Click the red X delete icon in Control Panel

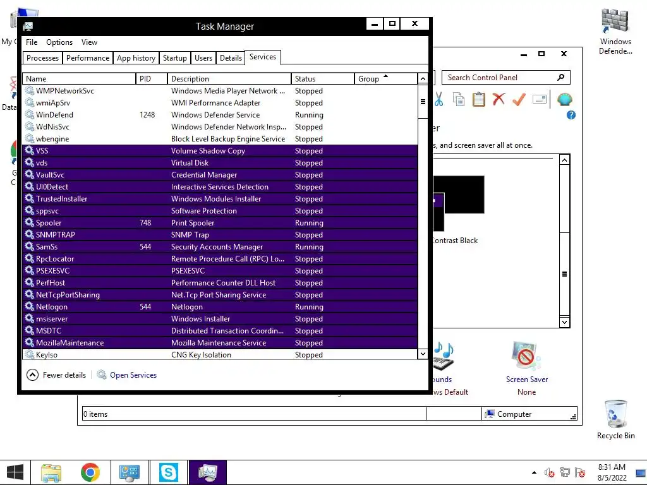pyautogui.click(x=499, y=99)
